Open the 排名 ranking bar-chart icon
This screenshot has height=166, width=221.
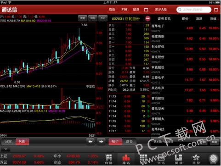tap(126, 159)
